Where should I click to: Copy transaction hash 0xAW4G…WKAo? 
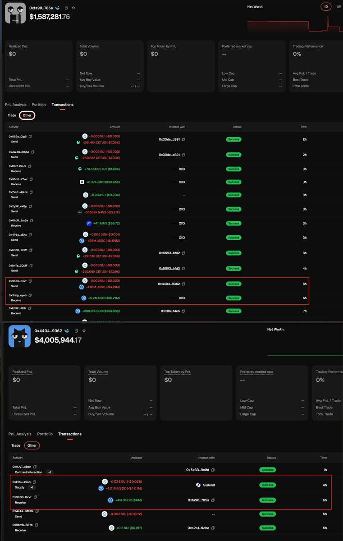coord(33,152)
